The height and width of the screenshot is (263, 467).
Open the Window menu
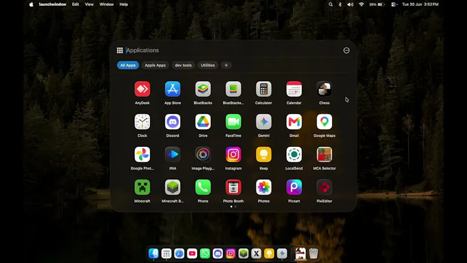point(106,4)
